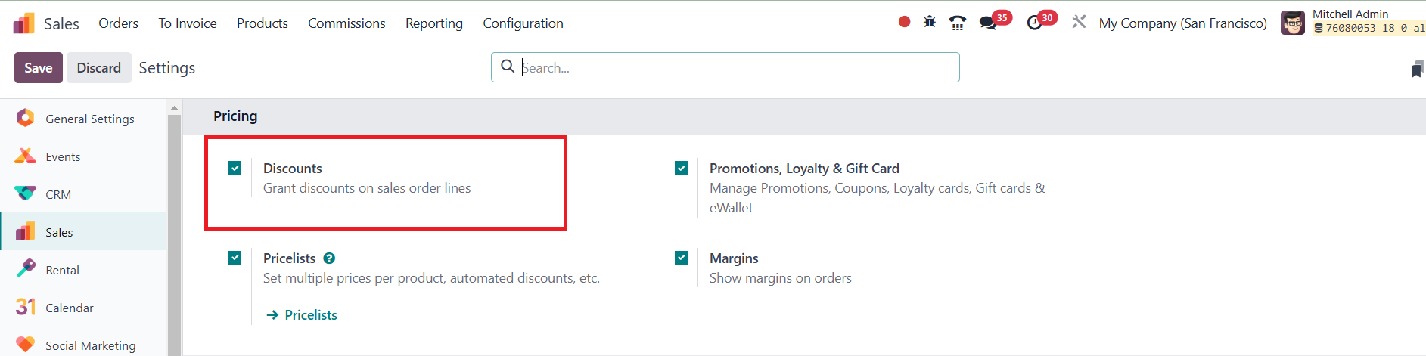
Task: Click the Sales app home icon
Action: (24, 23)
